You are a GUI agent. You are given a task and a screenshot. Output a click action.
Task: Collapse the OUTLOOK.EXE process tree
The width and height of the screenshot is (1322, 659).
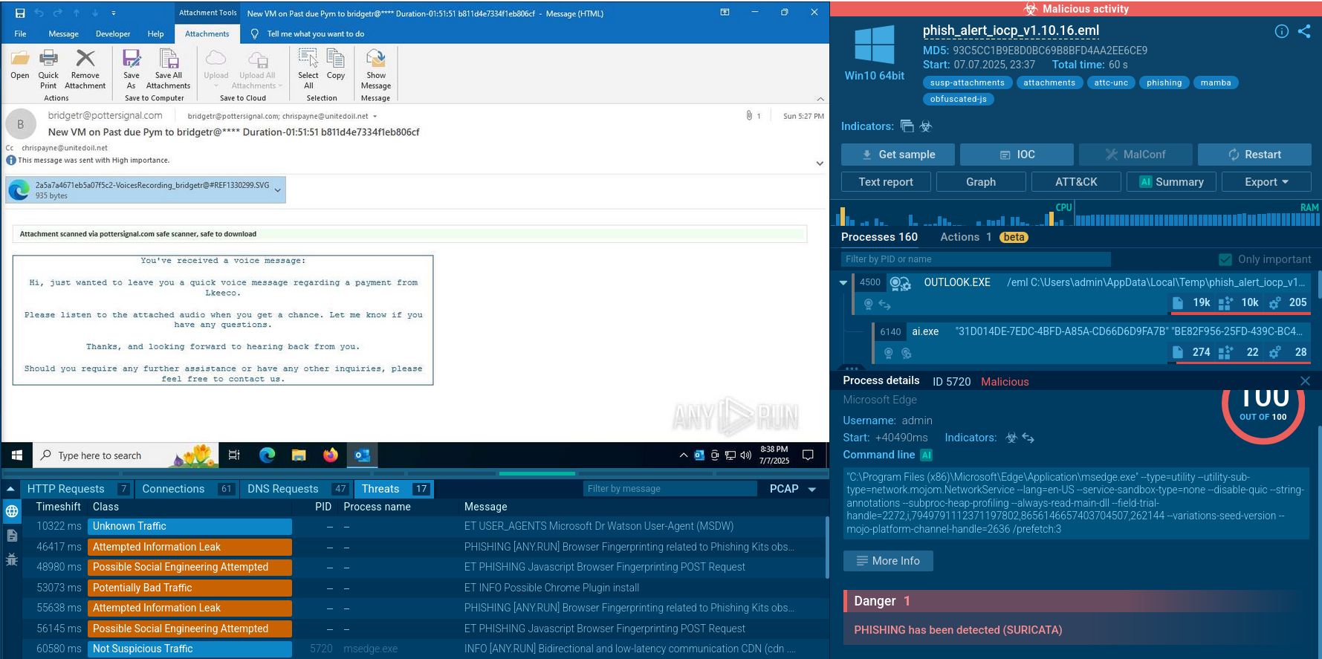[x=843, y=282]
